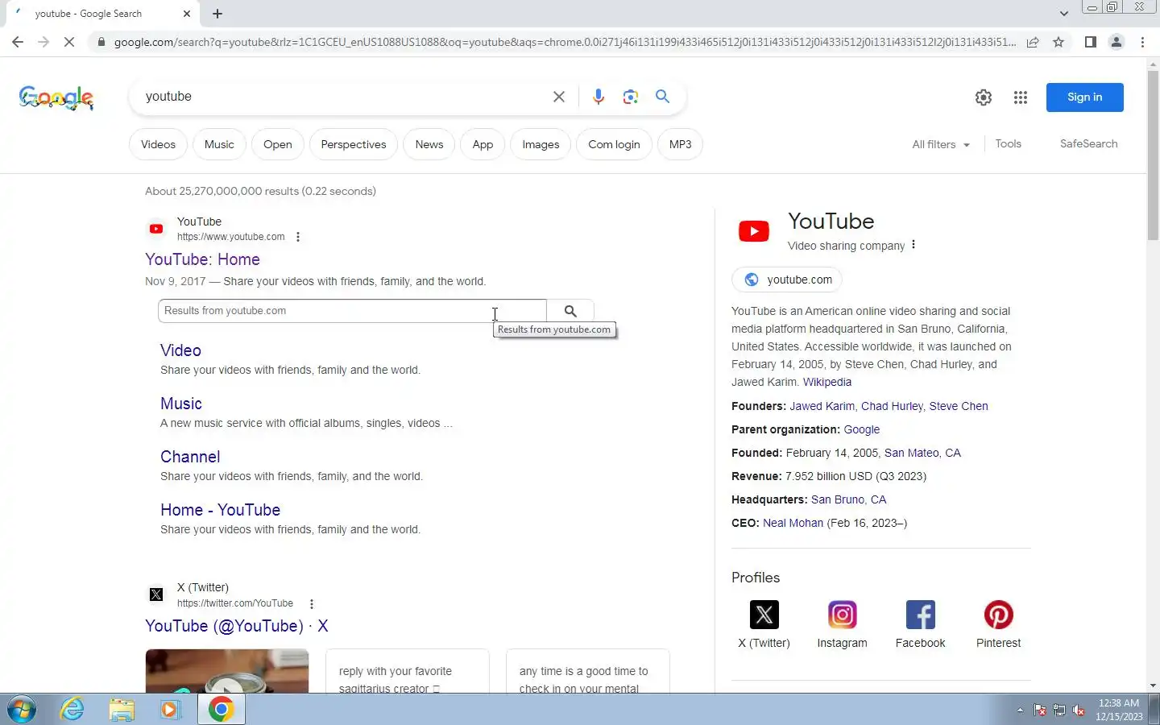Open Chrome three-dot menu
Viewport: 1160px width, 725px height.
tap(1142, 42)
